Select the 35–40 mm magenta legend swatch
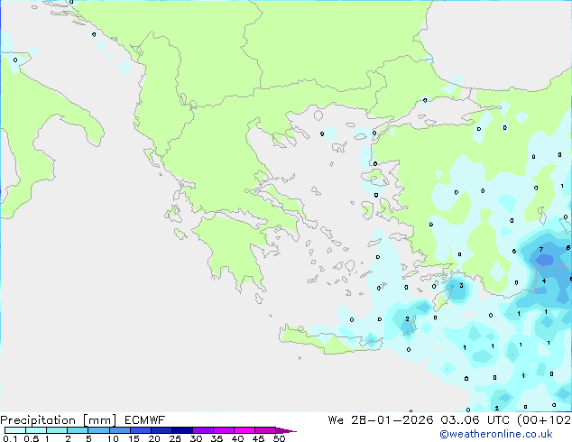Viewport: 572px width, 442px height. [x=223, y=430]
